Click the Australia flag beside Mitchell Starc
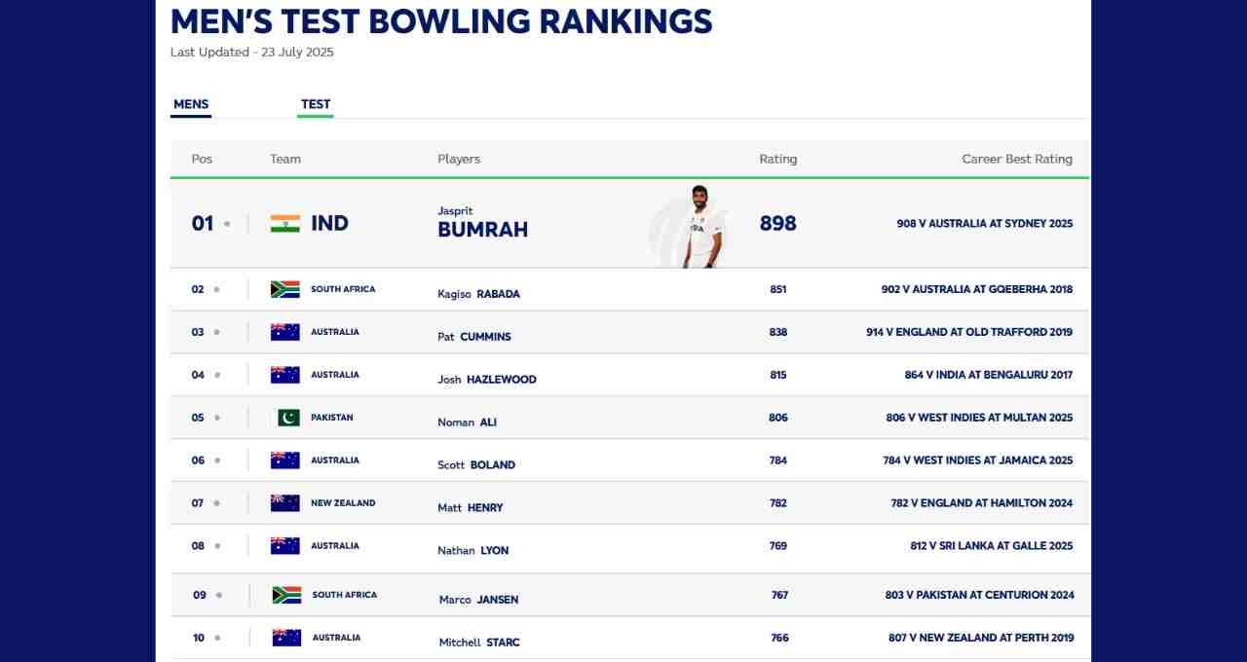 tap(286, 638)
